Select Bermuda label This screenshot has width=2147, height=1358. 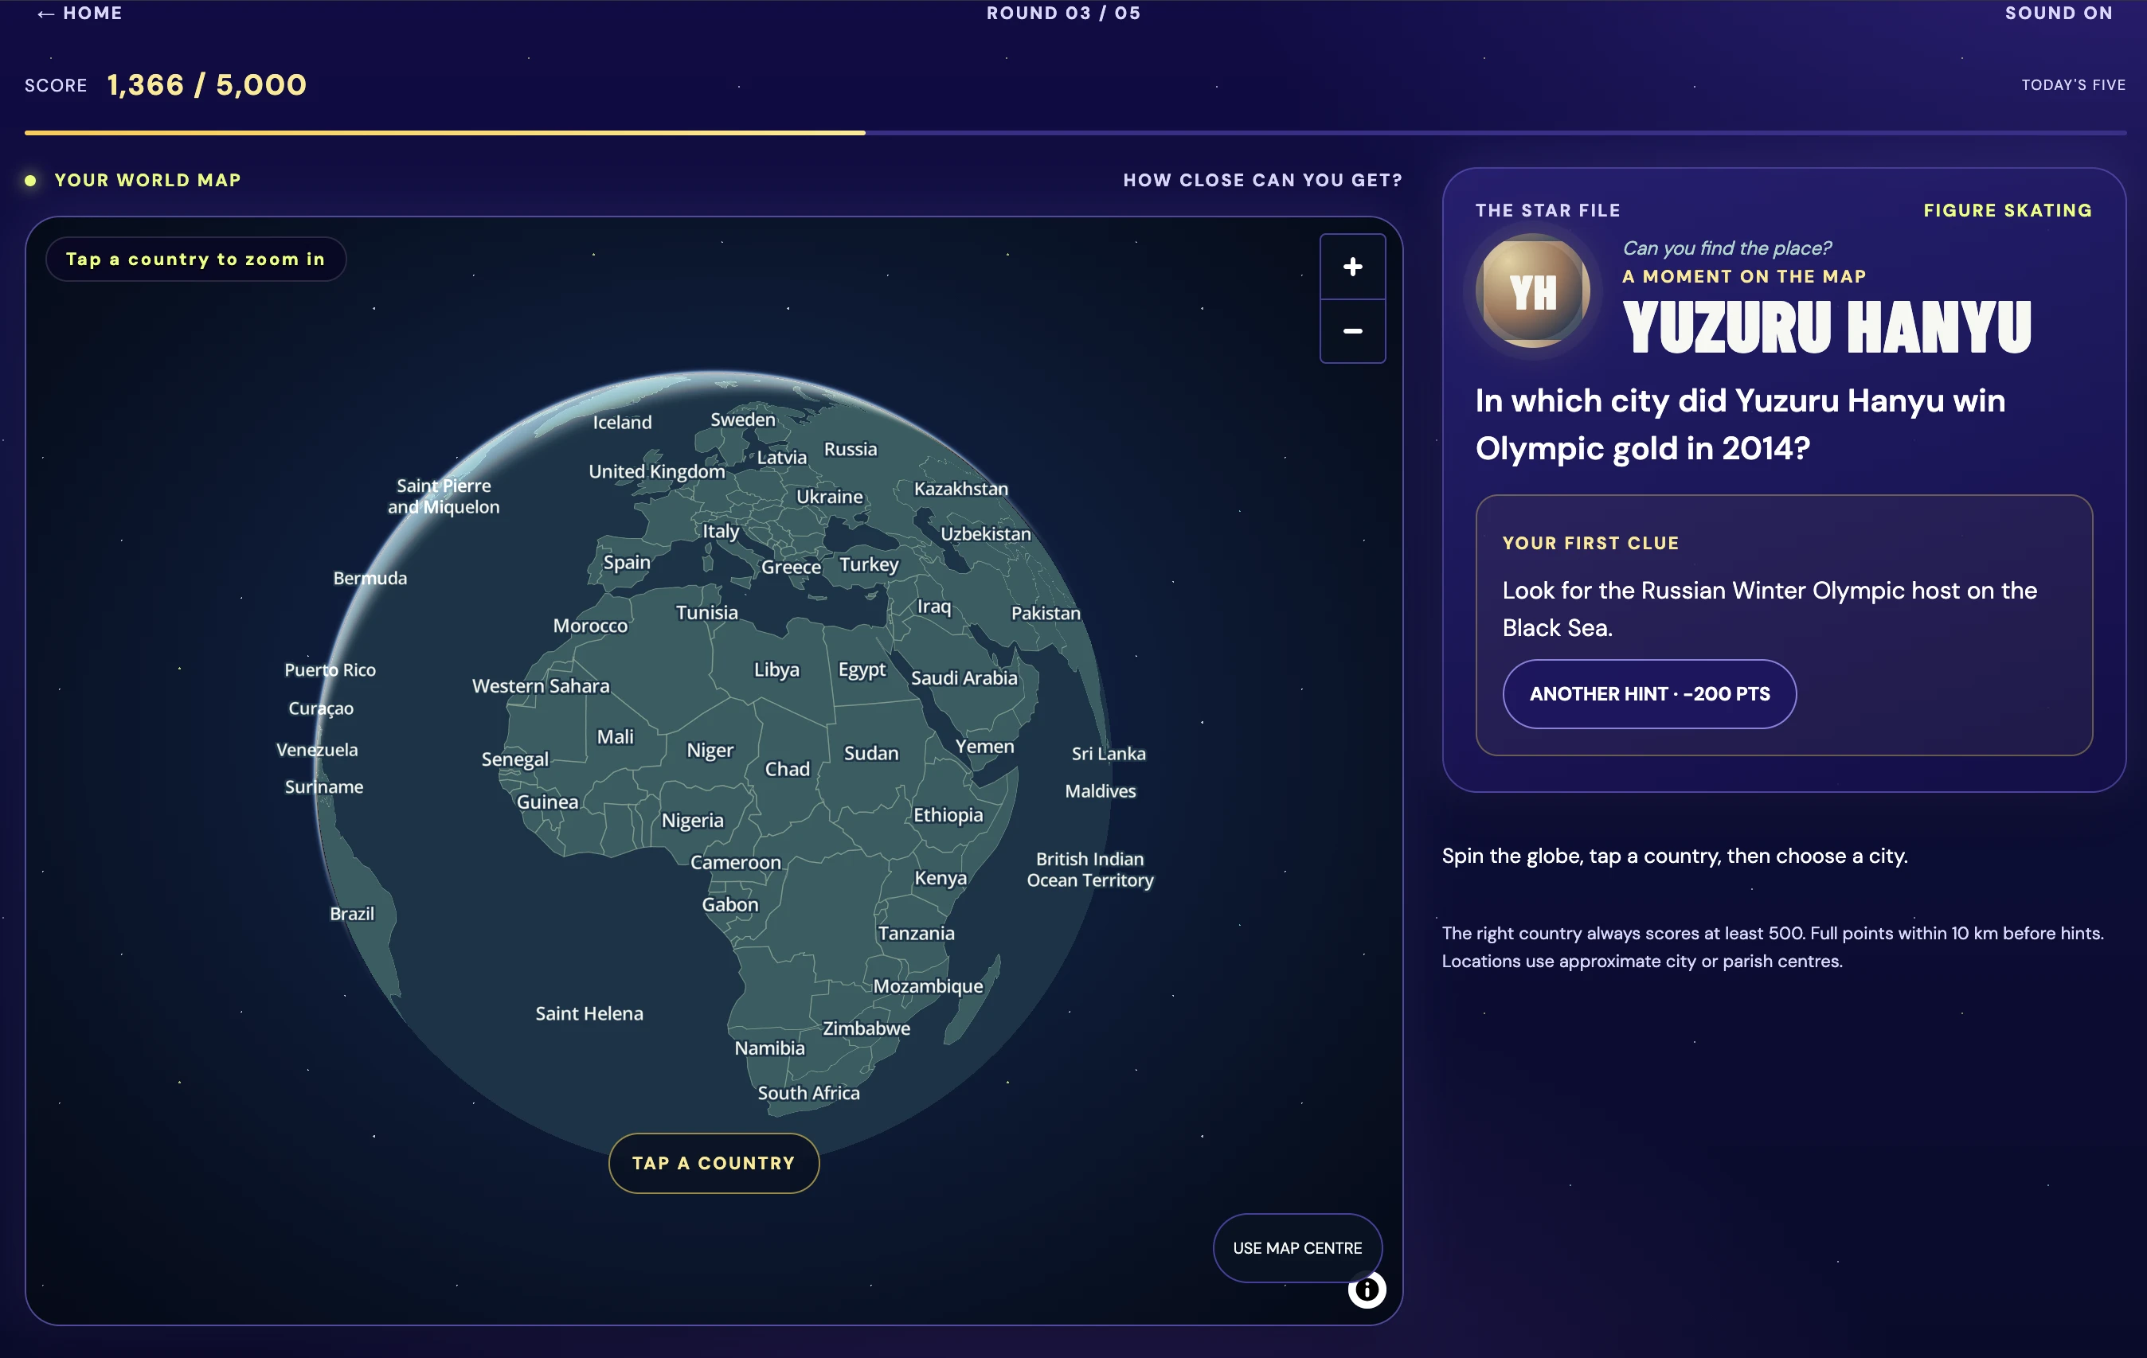coord(370,579)
